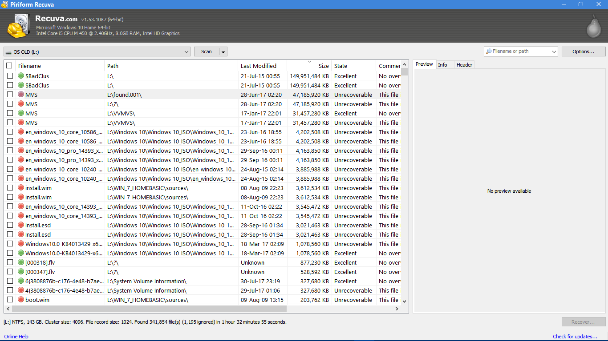This screenshot has height=341, width=608.
Task: Click the version text v1.53.1087 (64-bit)
Action: point(102,20)
